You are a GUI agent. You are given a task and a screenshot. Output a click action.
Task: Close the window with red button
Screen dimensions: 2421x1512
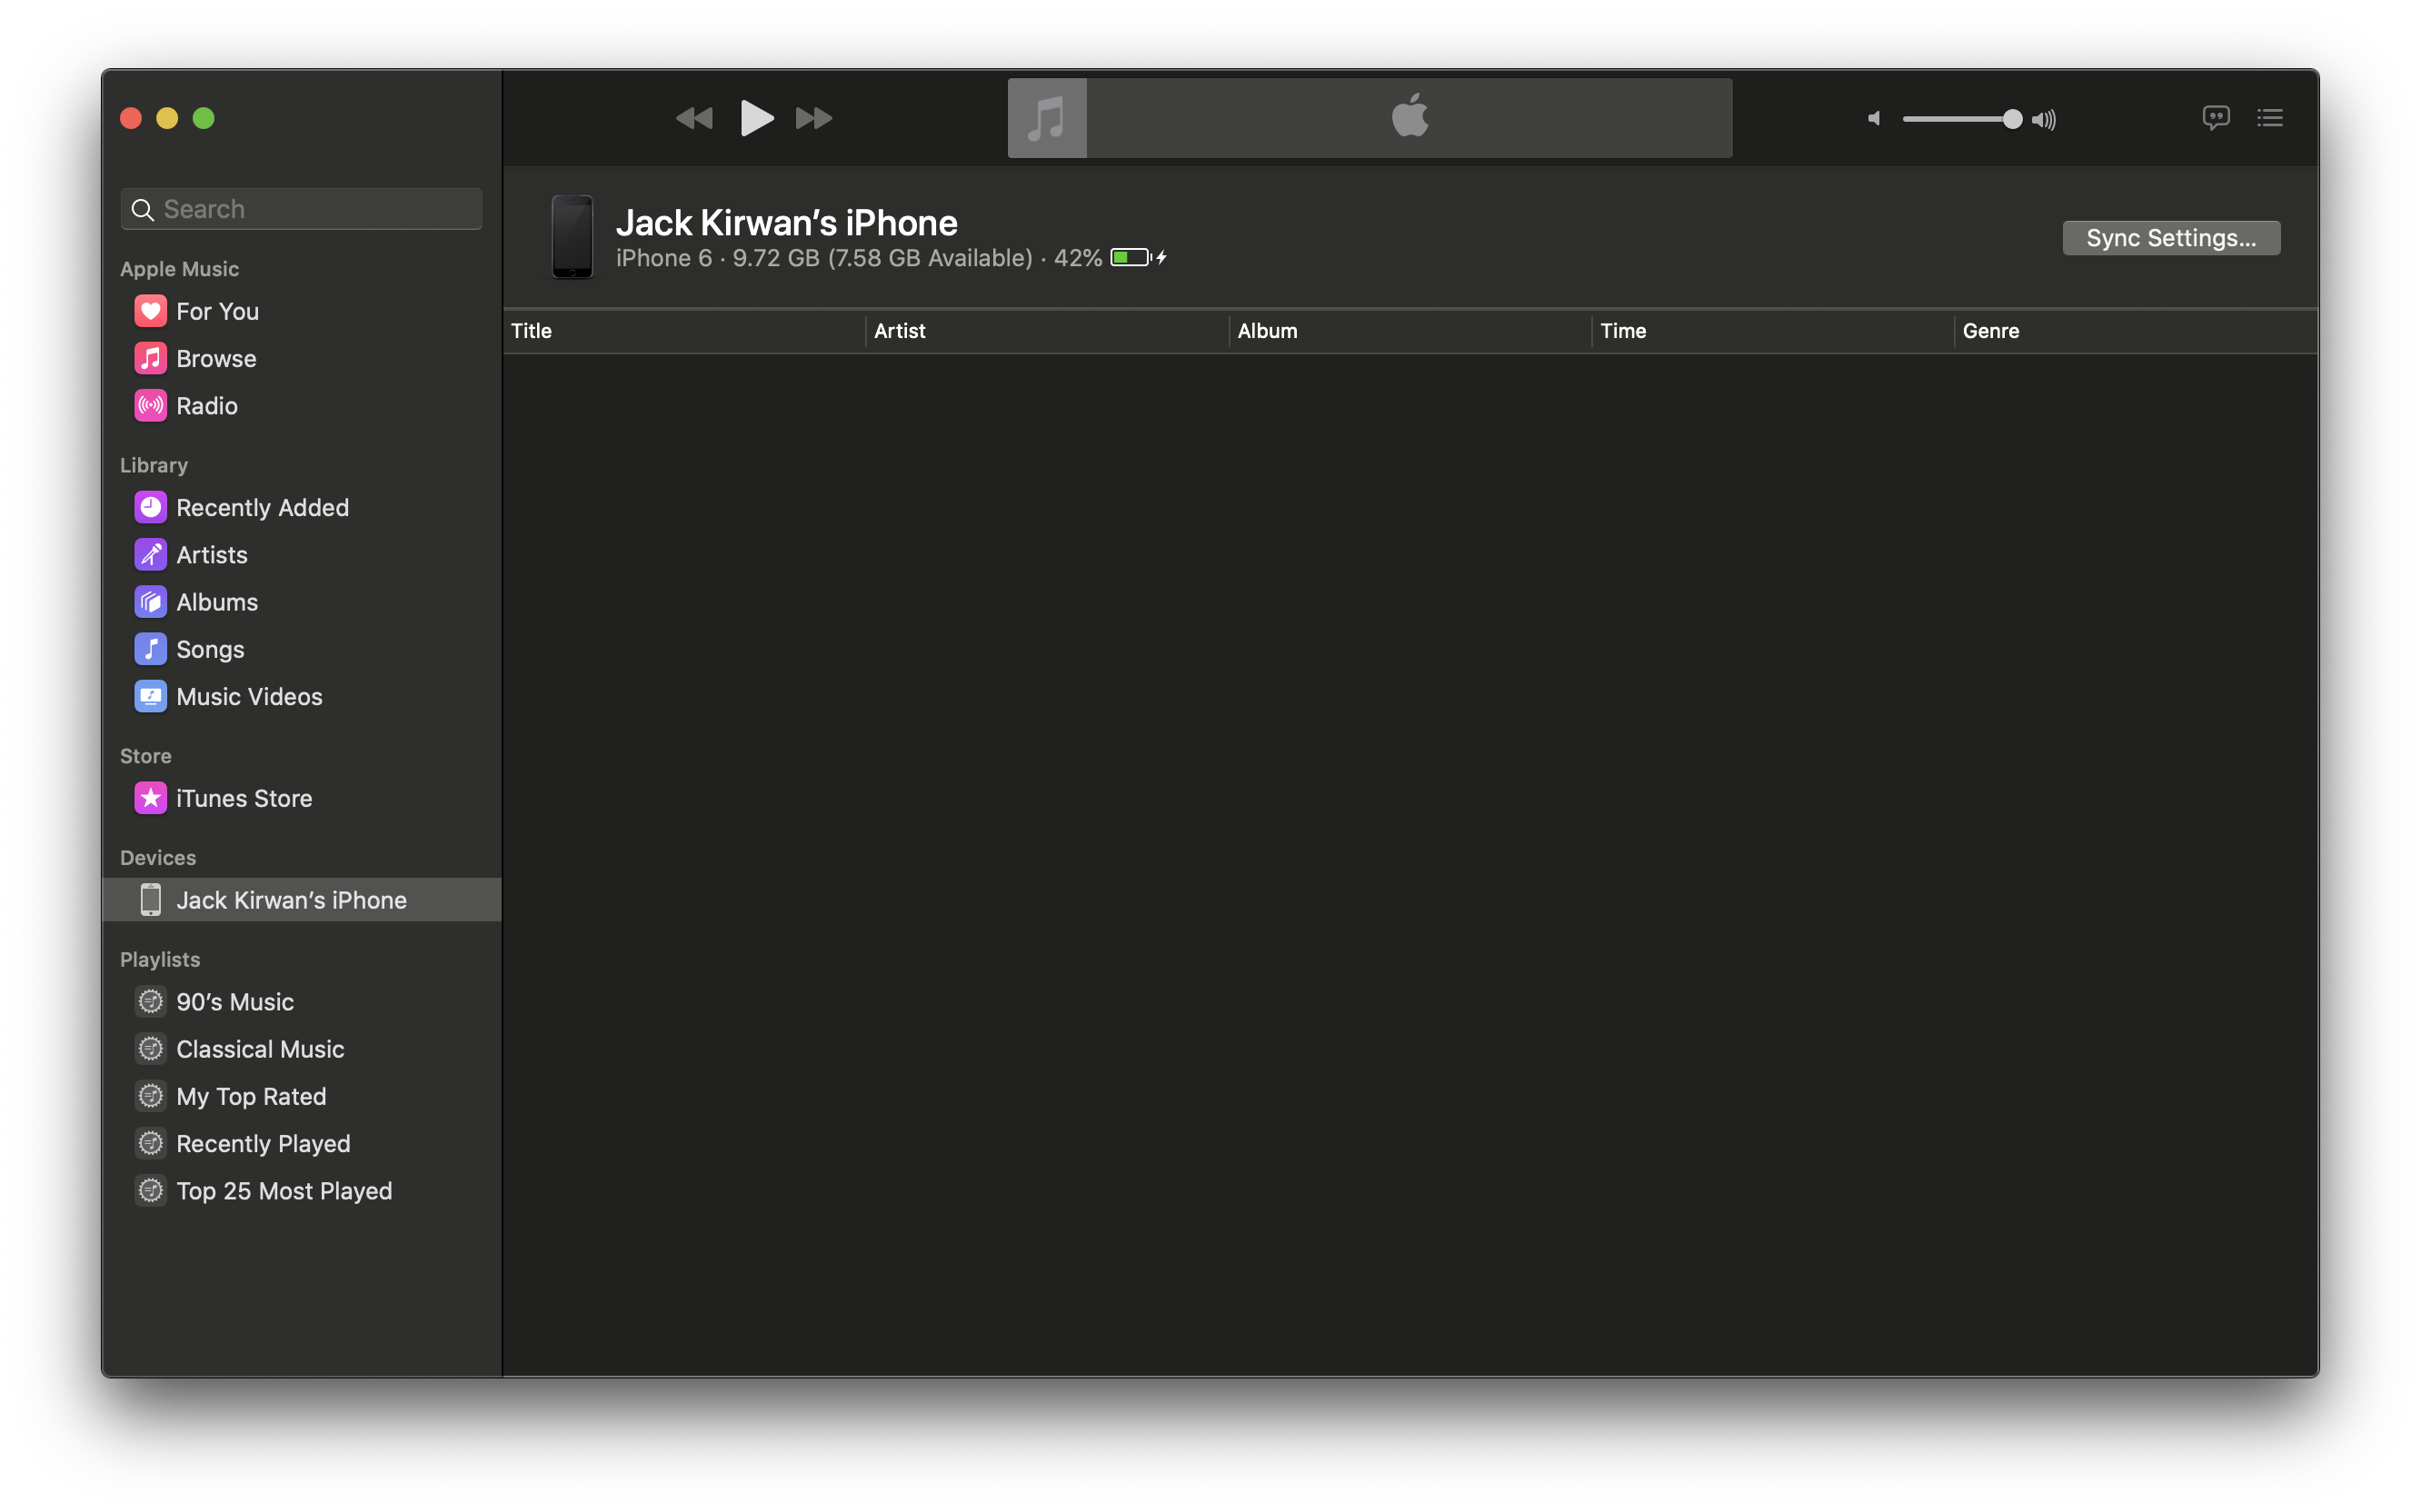pyautogui.click(x=131, y=118)
